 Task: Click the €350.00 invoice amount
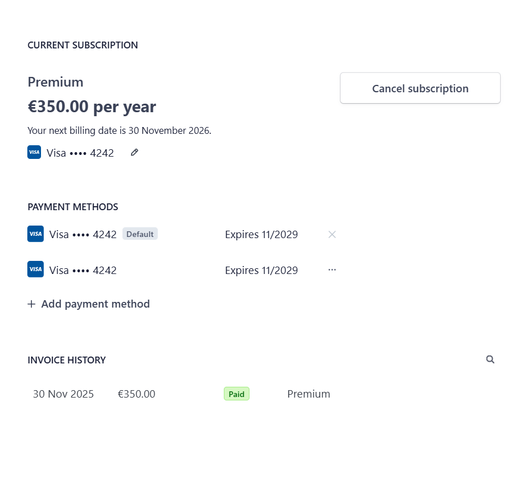(x=137, y=394)
